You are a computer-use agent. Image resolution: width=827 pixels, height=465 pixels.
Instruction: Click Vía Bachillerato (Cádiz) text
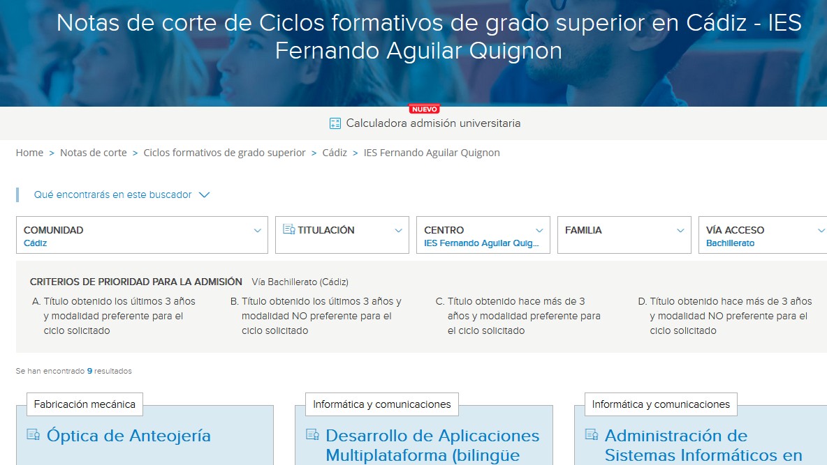tap(300, 282)
